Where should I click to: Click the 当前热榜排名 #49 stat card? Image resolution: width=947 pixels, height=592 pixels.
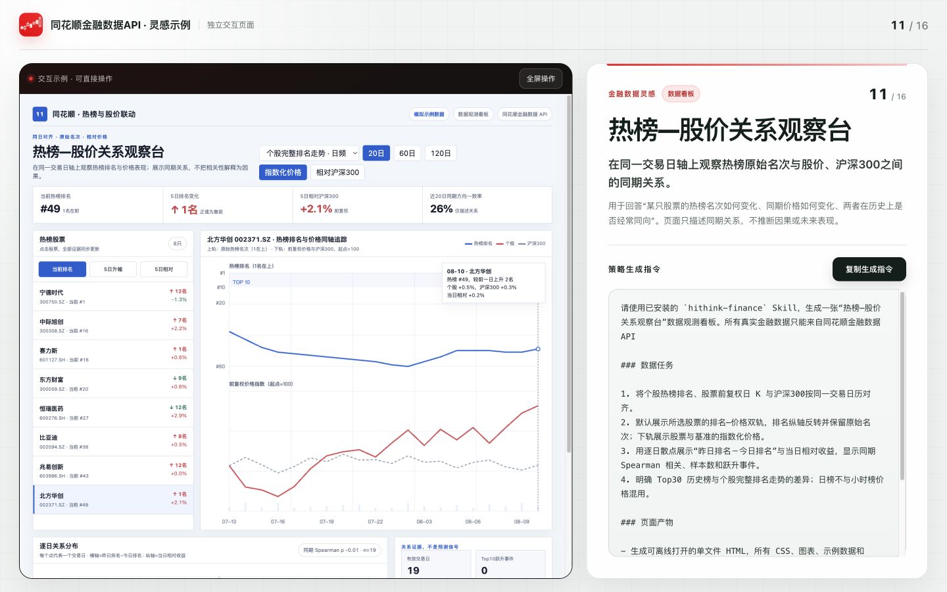(x=98, y=205)
